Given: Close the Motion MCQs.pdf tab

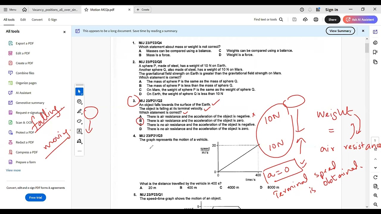Looking at the screenshot, I should click(129, 10).
